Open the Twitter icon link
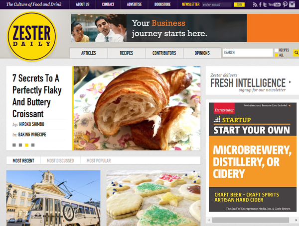Screen dimensions: 299x226 pos(265,4)
